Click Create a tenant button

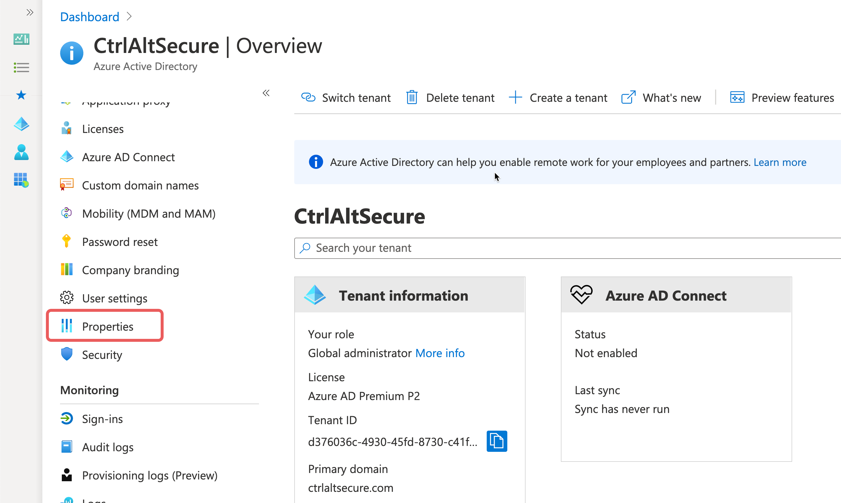tap(558, 98)
